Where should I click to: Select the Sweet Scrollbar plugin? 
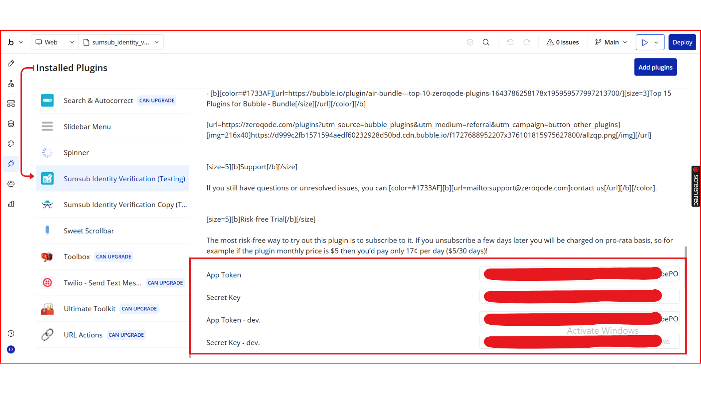point(89,231)
